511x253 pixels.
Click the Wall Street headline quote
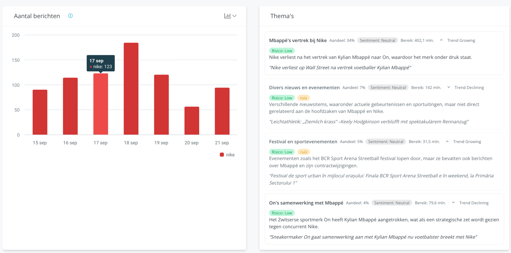pos(340,68)
